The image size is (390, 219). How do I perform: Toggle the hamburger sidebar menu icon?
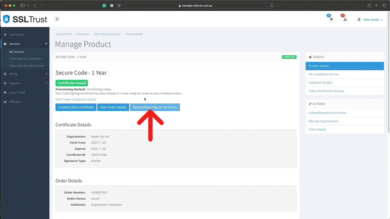click(57, 19)
